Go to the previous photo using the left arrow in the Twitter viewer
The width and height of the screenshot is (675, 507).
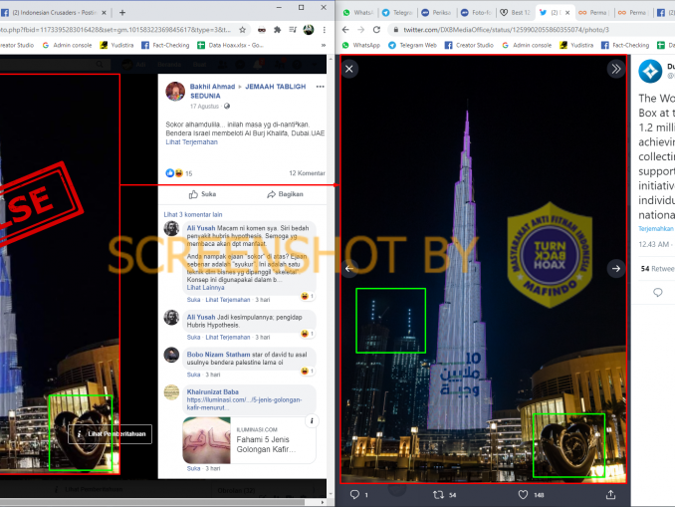349,268
